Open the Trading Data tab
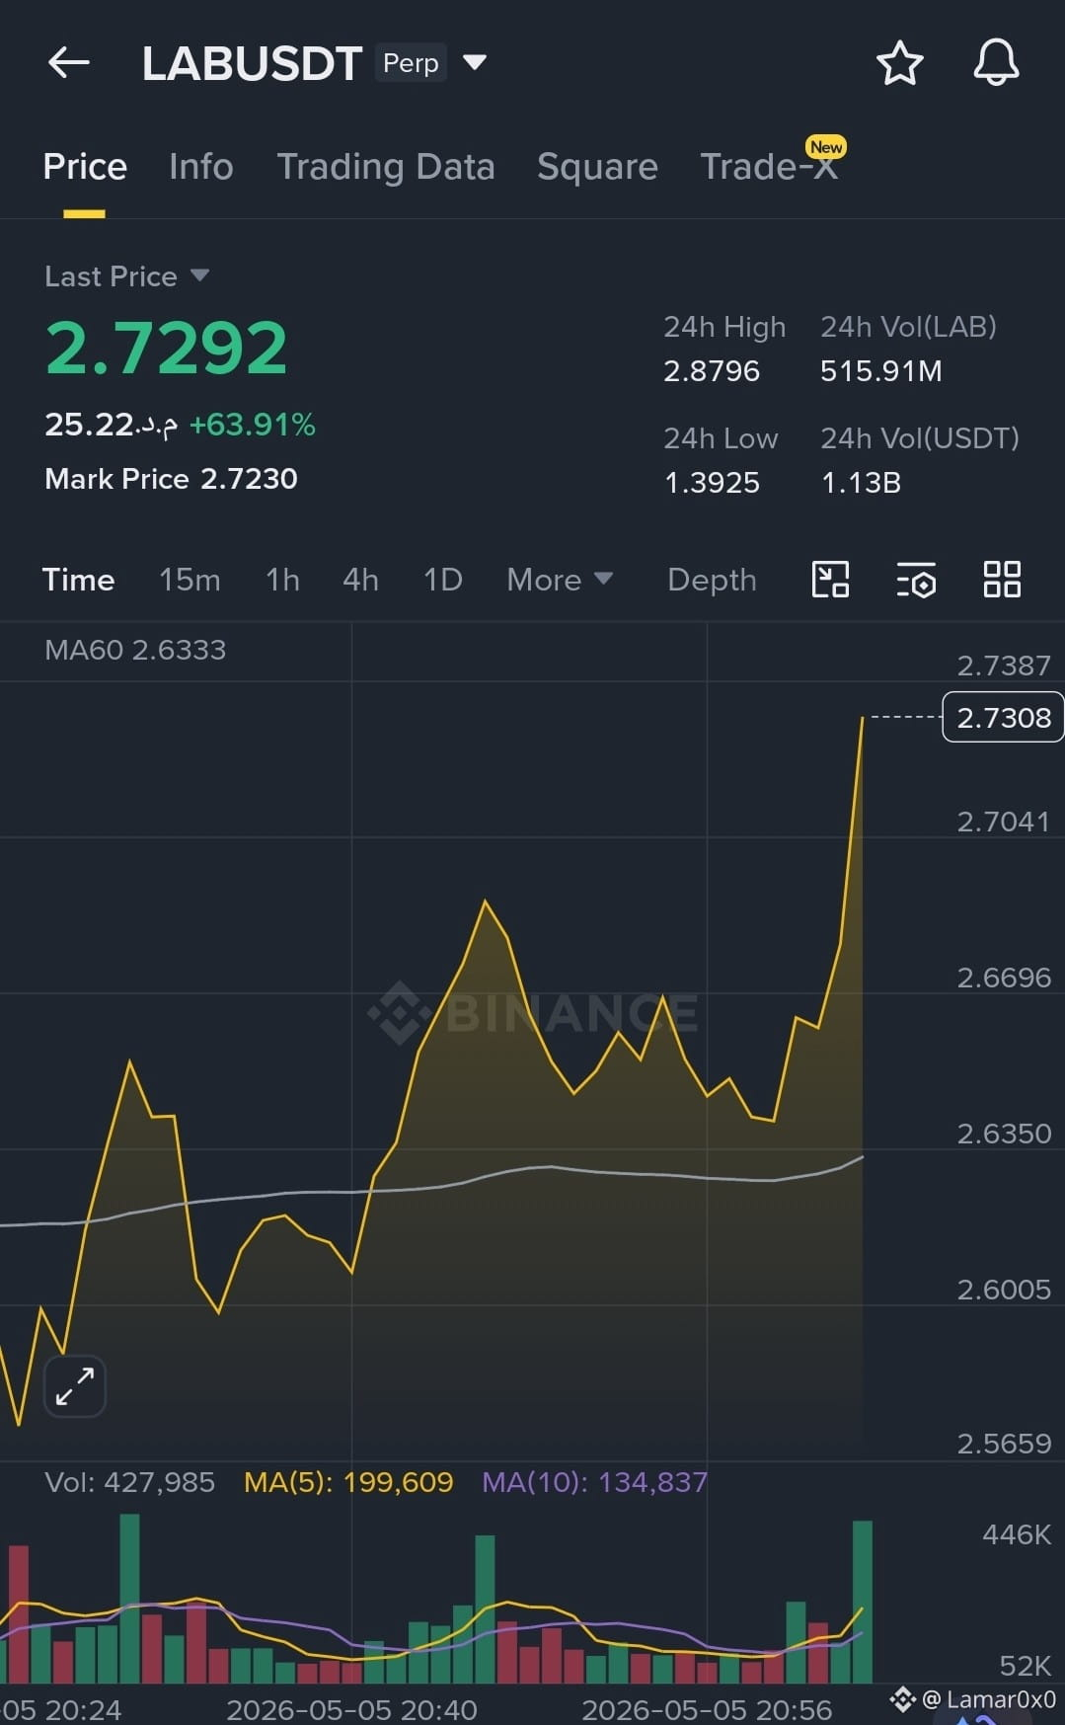Viewport: 1065px width, 1725px height. (385, 167)
